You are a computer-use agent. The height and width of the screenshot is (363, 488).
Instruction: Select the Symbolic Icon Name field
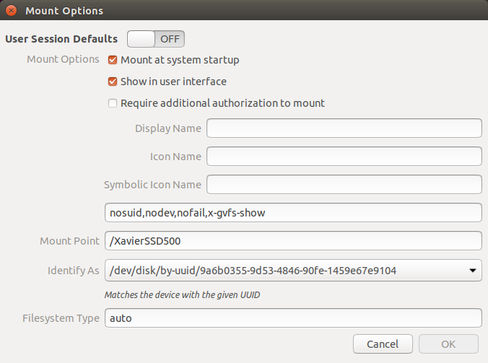pos(344,184)
